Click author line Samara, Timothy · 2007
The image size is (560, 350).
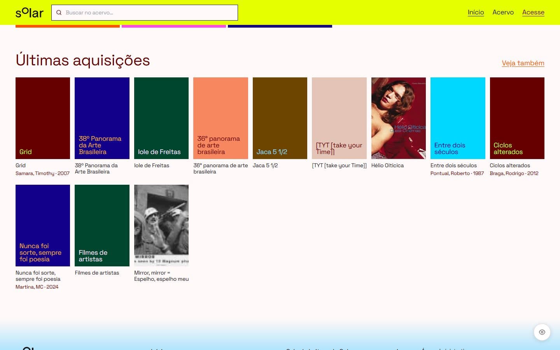click(x=42, y=173)
